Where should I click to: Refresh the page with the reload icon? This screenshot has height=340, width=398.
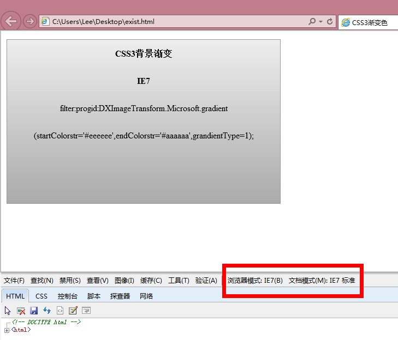pyautogui.click(x=330, y=22)
